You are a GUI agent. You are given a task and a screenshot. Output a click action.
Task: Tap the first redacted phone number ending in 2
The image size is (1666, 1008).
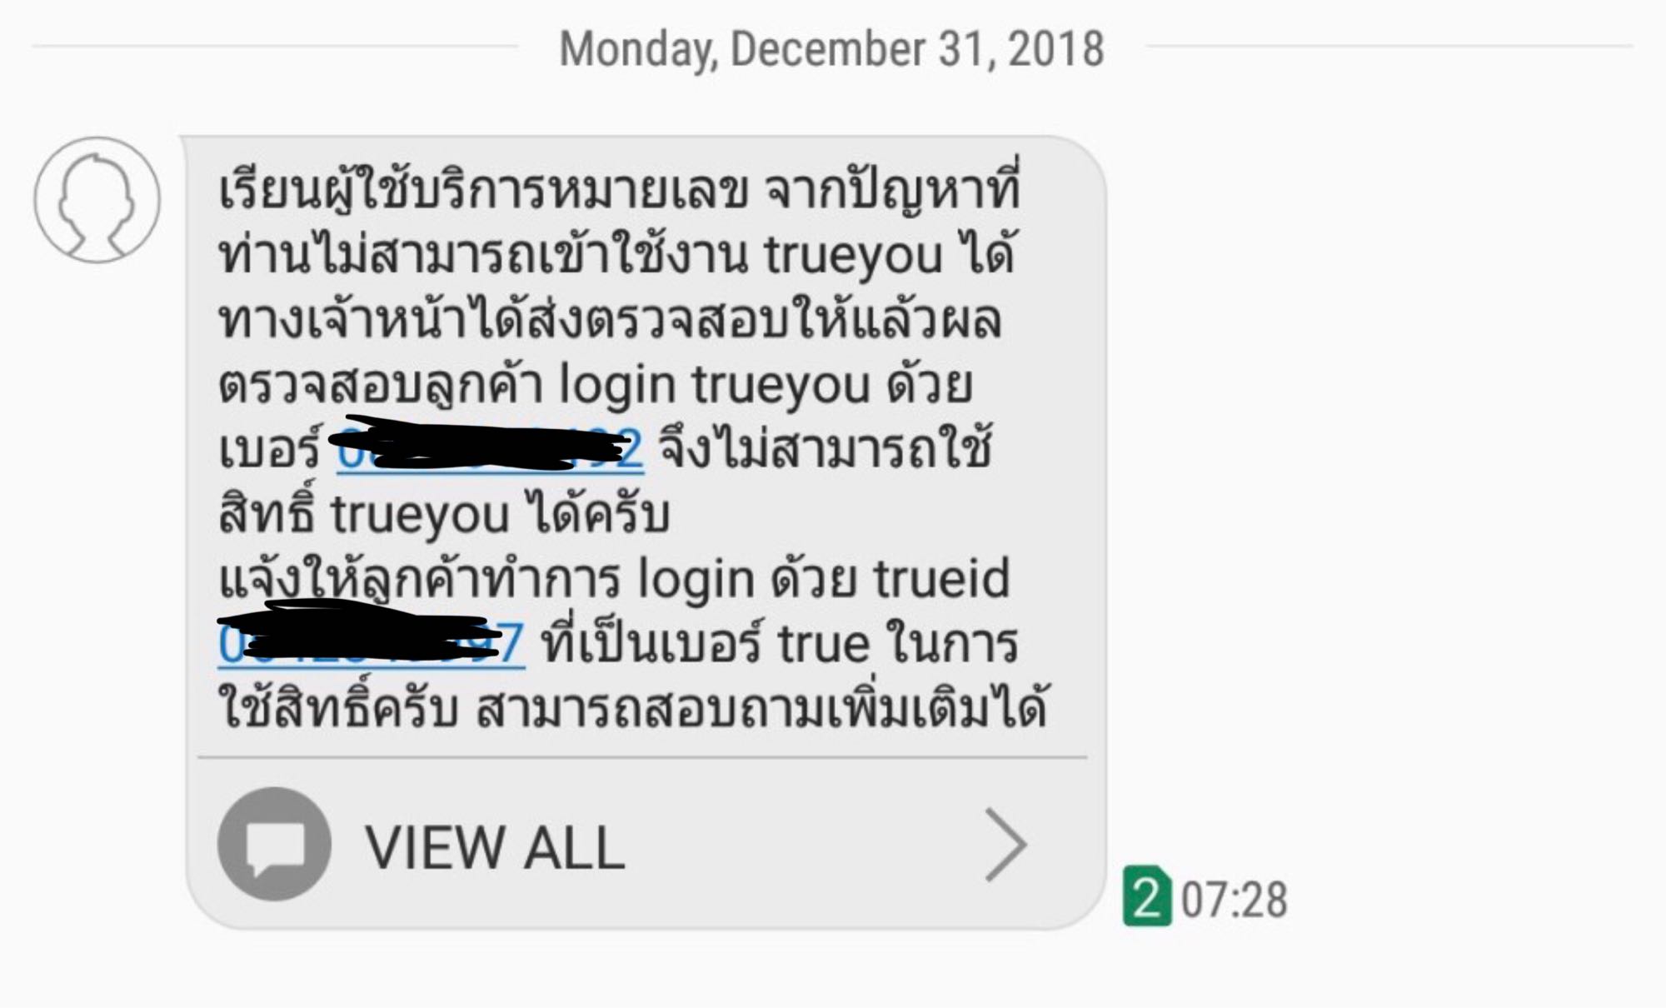[490, 450]
